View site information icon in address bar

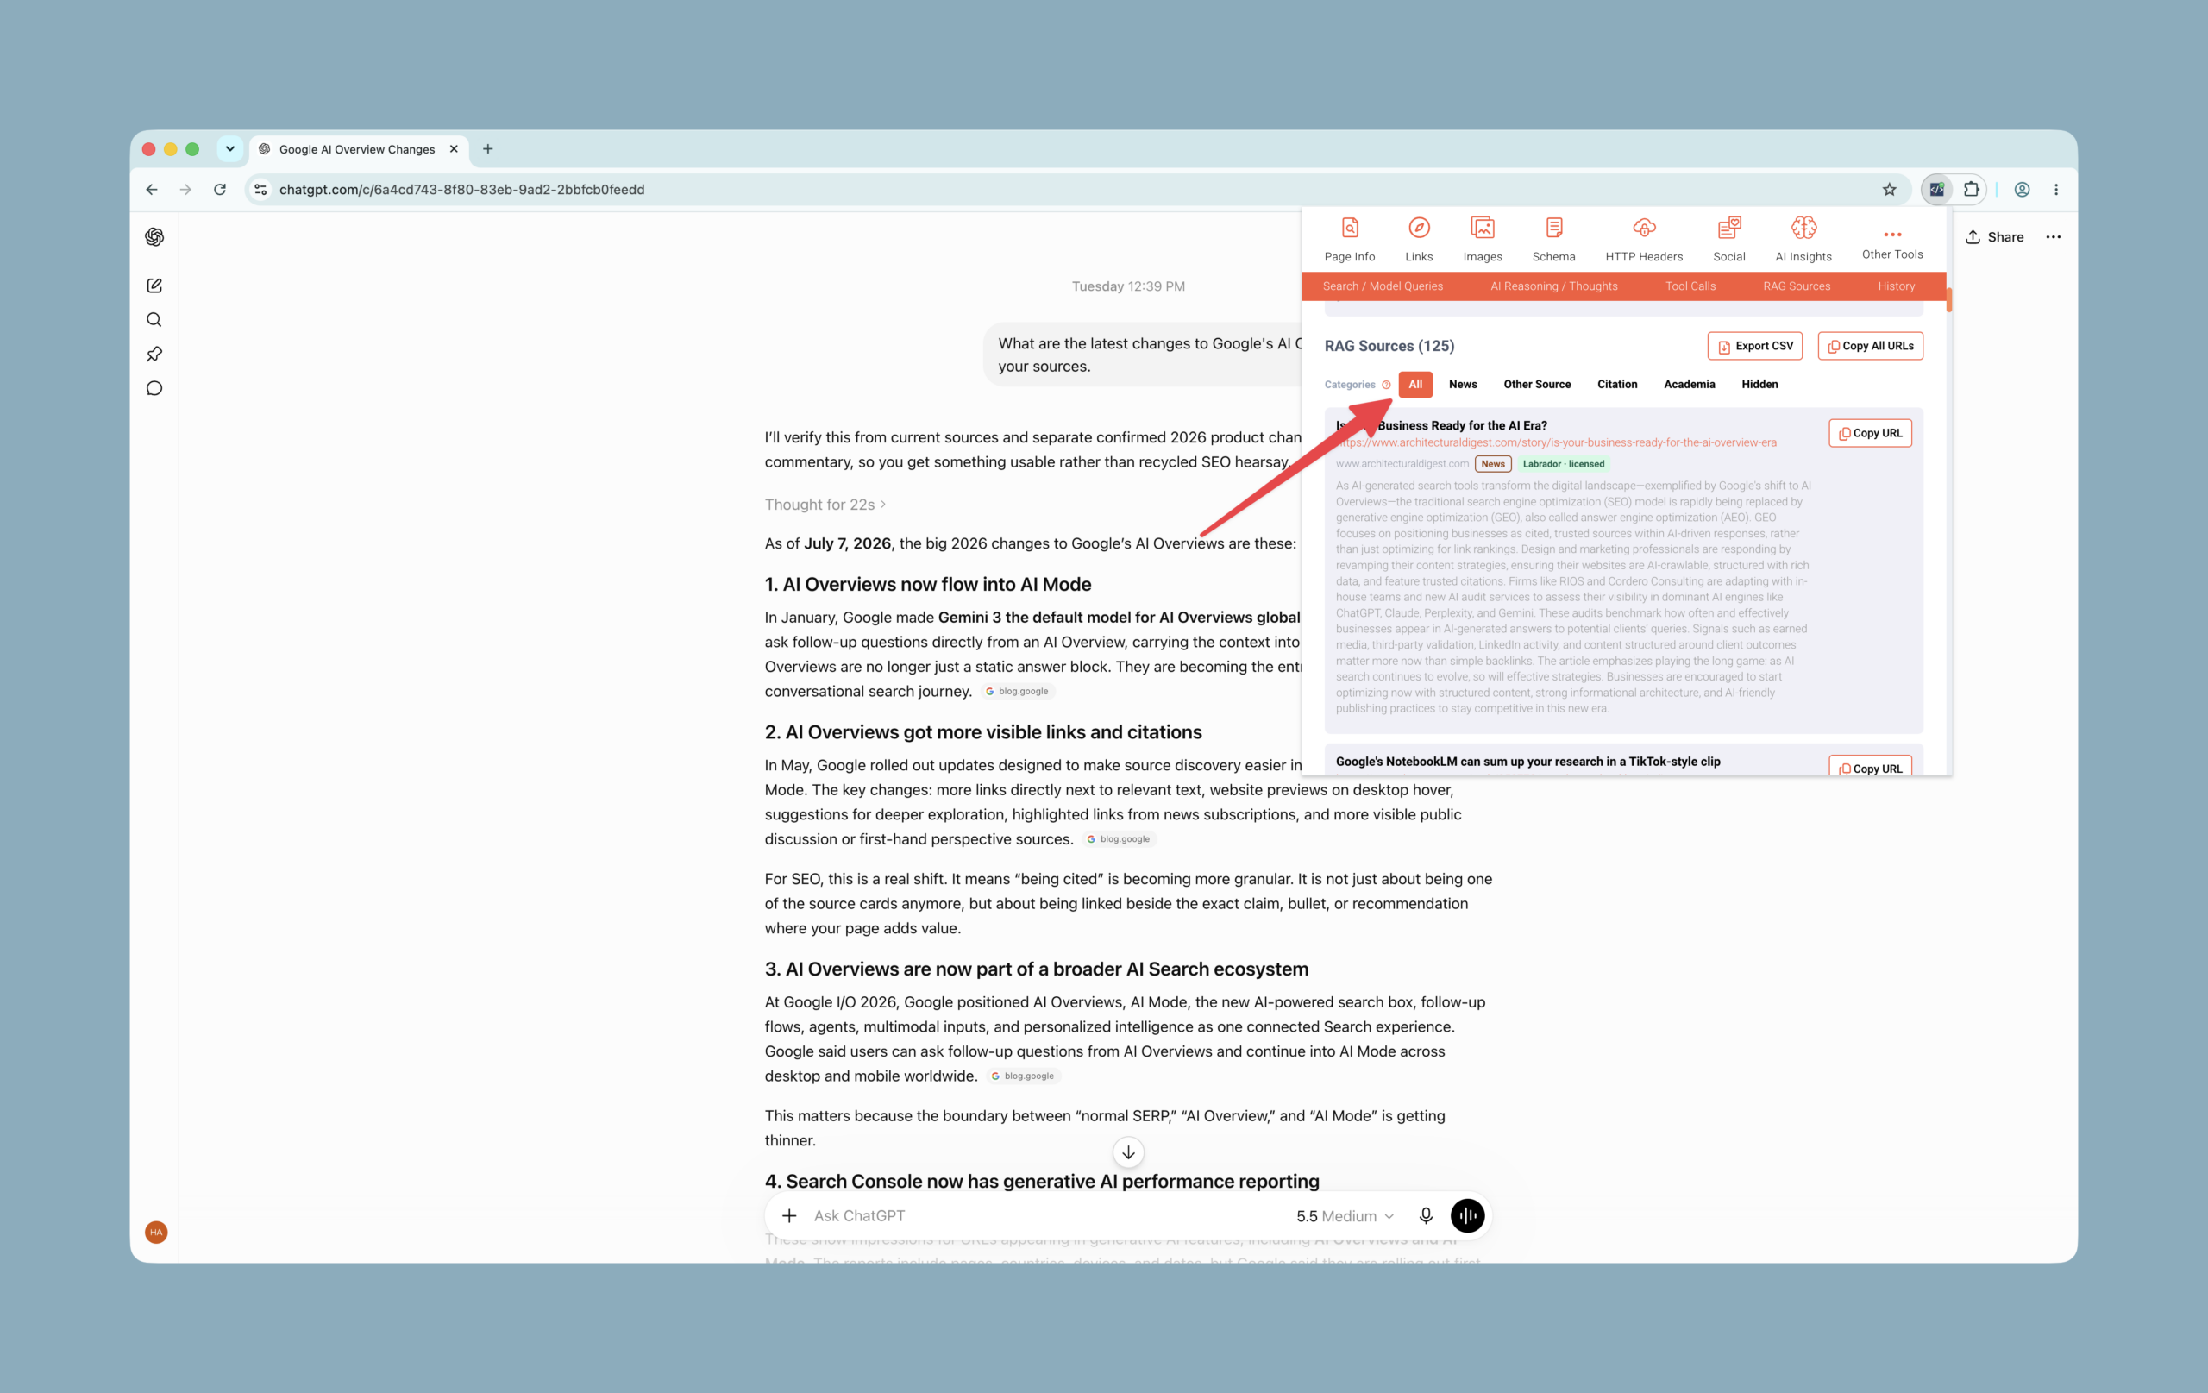coord(260,190)
